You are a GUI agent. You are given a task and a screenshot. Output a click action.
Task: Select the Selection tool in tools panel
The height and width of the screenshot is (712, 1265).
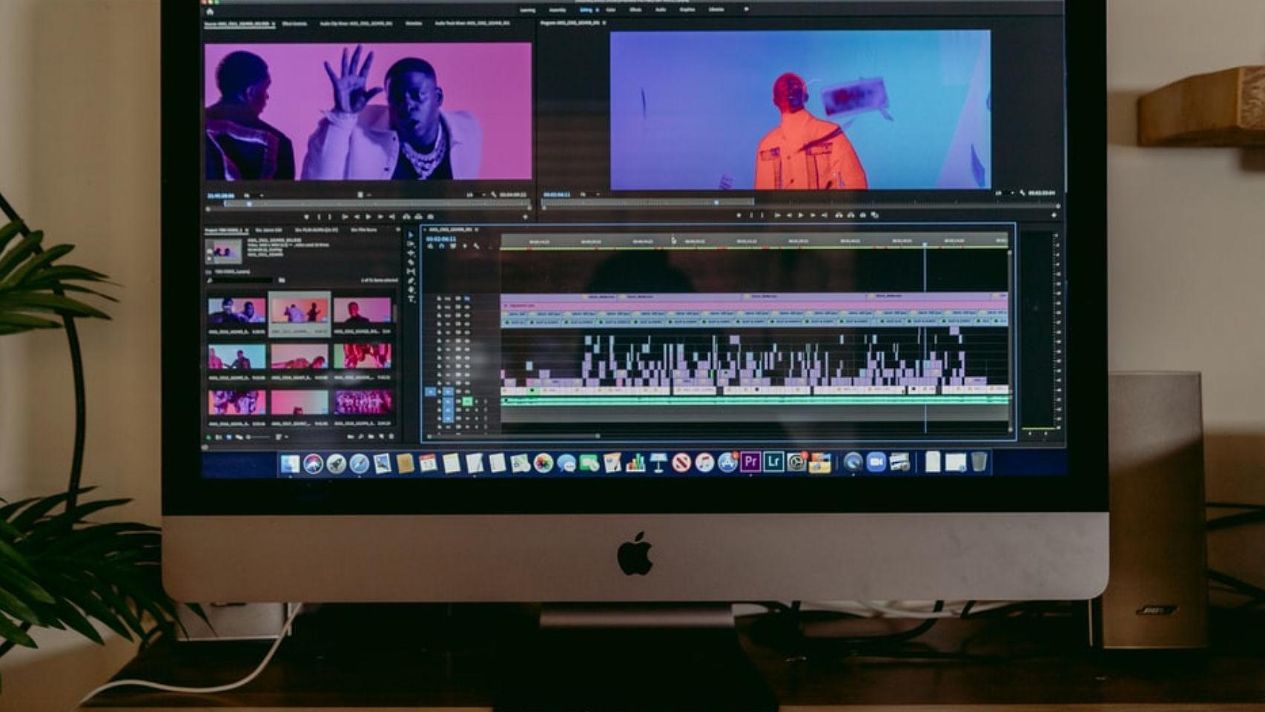pos(410,235)
